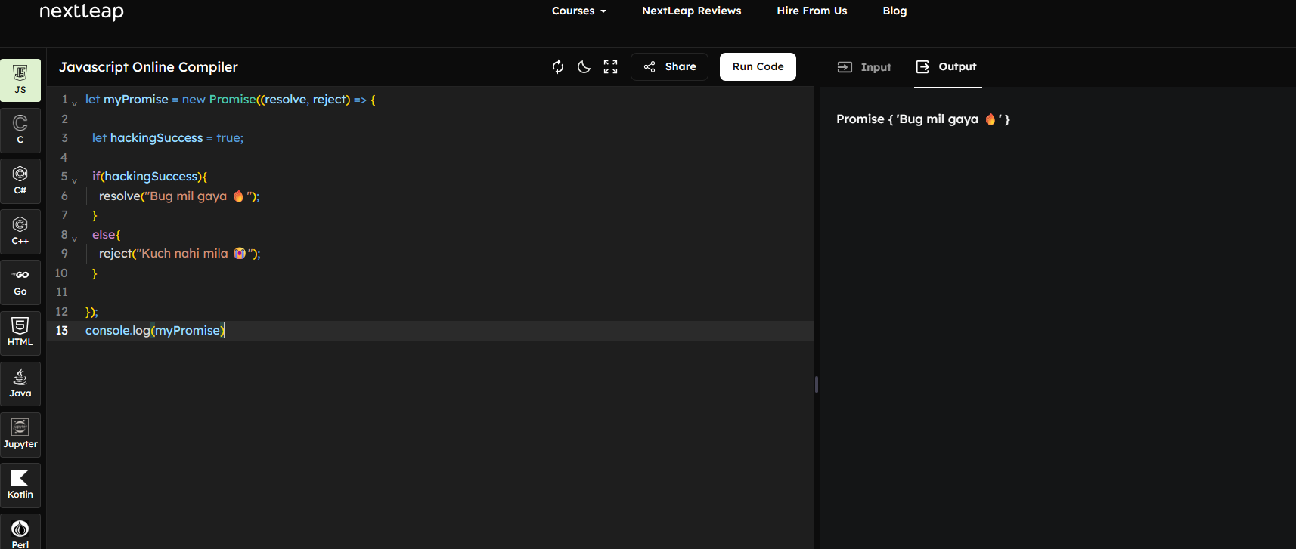This screenshot has width=1296, height=549.
Task: Expand the Courses dropdown menu
Action: [x=578, y=11]
